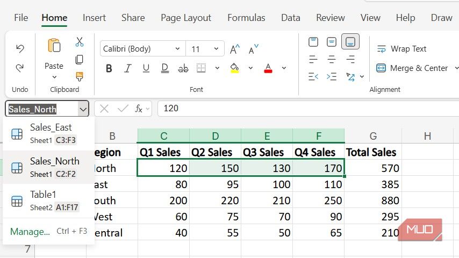Image resolution: width=459 pixels, height=258 pixels.
Task: Toggle Italic formatting
Action: (127, 68)
